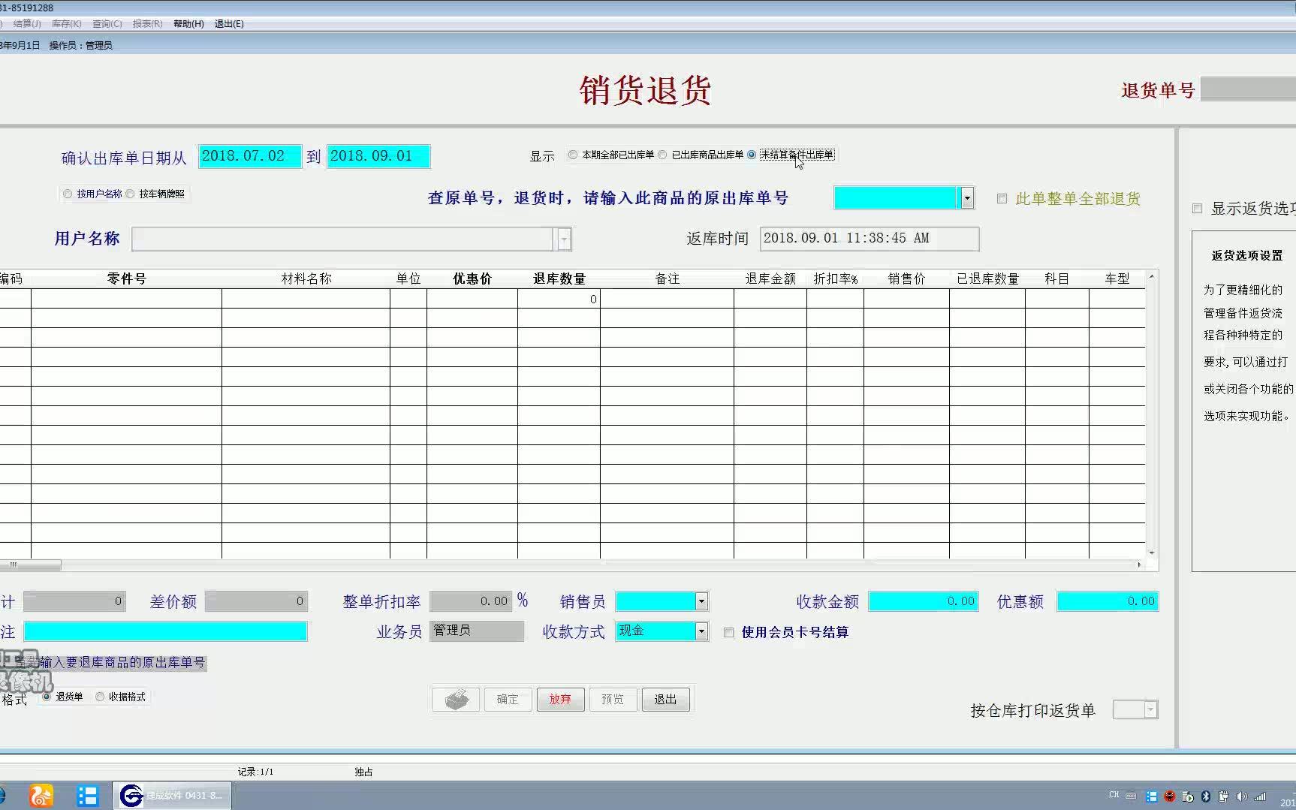This screenshot has height=810, width=1296.
Task: Click the power plug tray icon
Action: 1223,796
